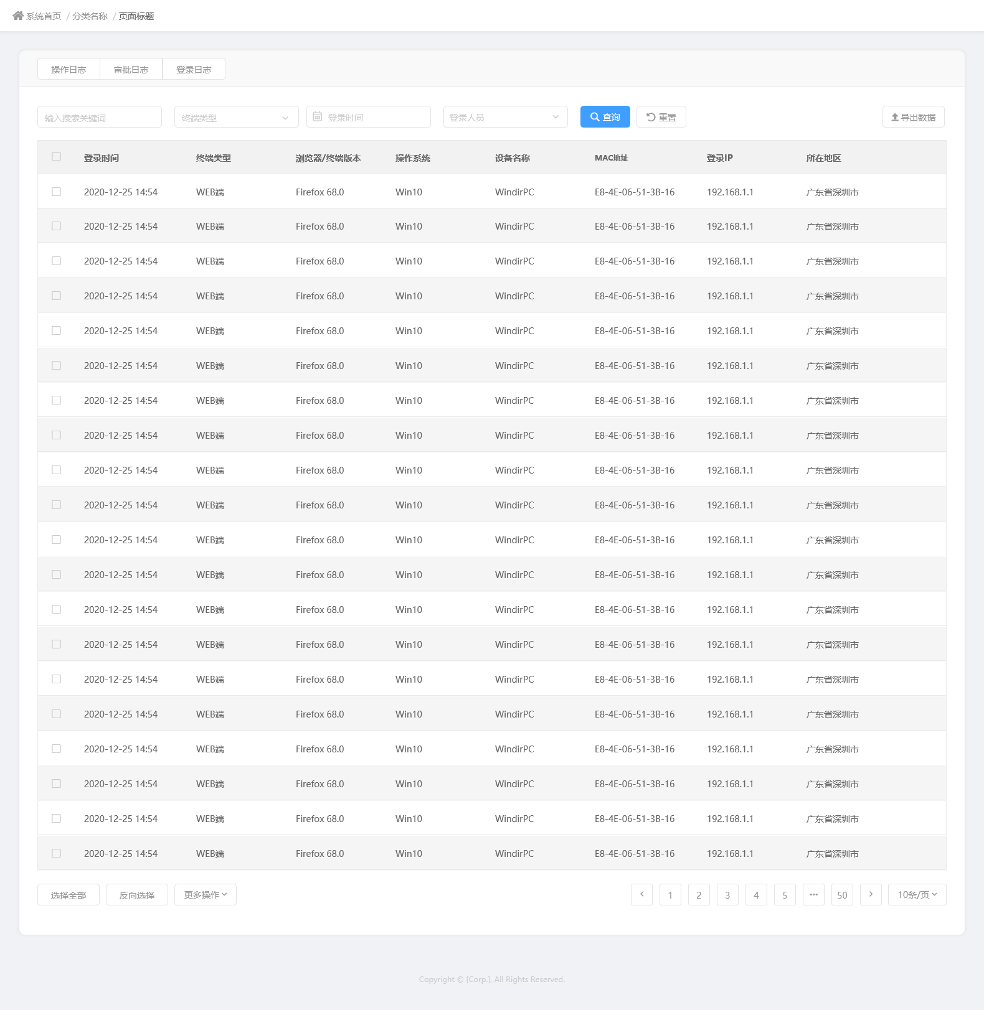Click first row's WEB端 cell
Image resolution: width=984 pixels, height=1010 pixels.
(210, 192)
